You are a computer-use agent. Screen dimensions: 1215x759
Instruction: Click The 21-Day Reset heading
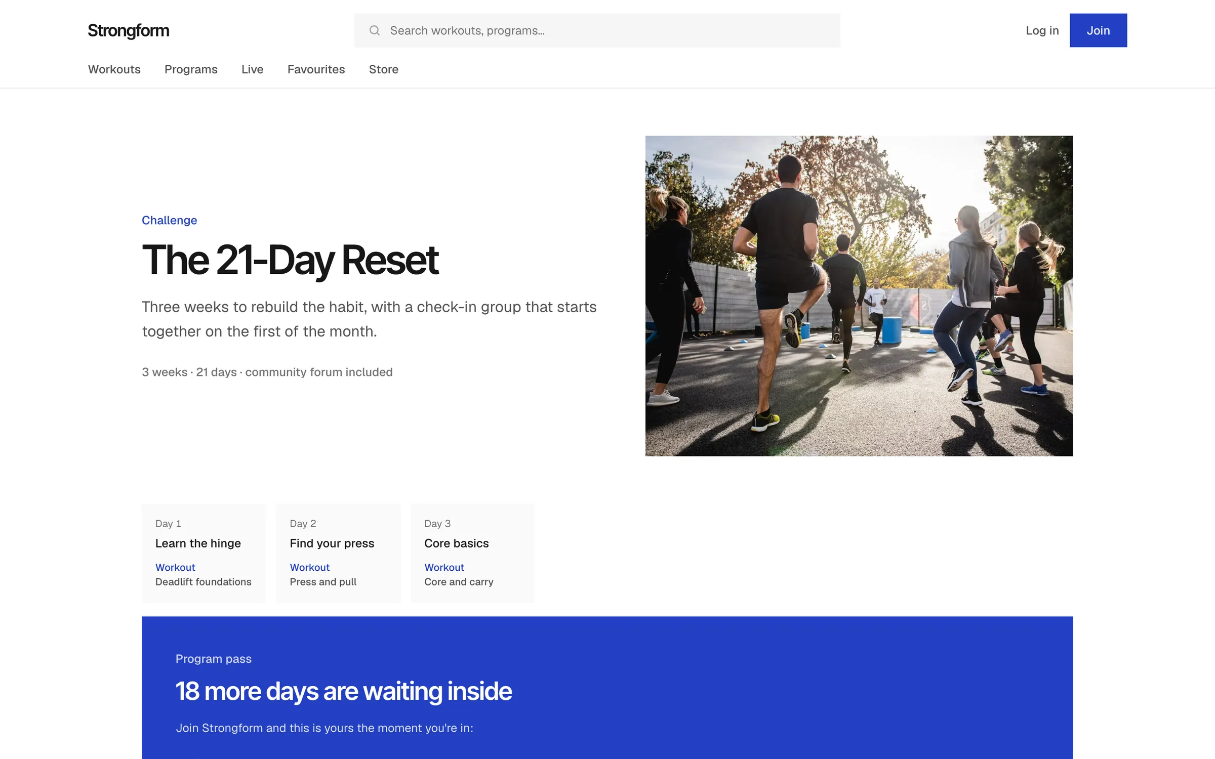pos(290,260)
